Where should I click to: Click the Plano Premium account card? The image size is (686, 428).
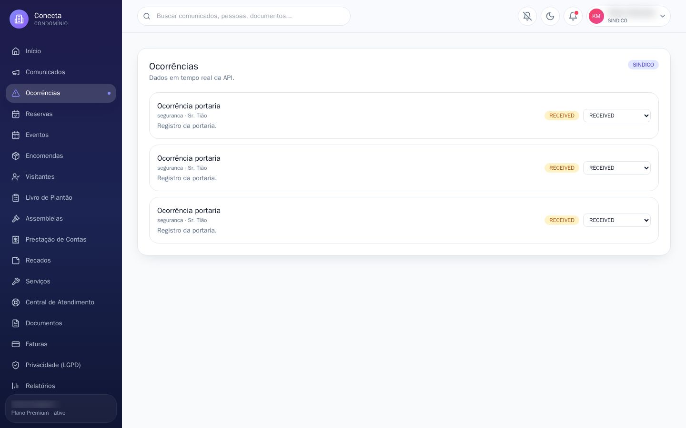[61, 409]
